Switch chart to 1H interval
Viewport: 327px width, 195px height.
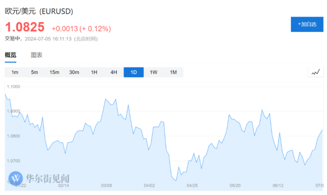94,72
